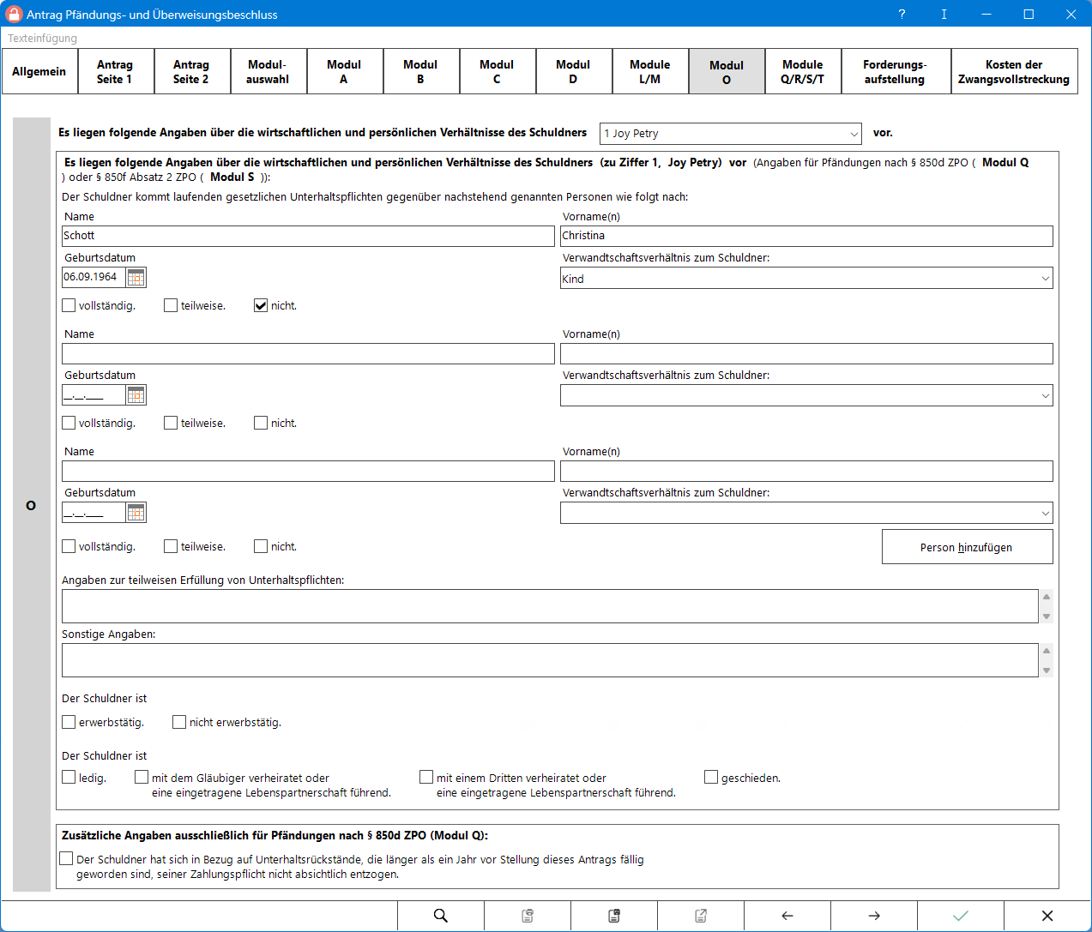
Task: Open the Kosten der Zwangsvollstreckung tab
Action: pyautogui.click(x=1014, y=71)
